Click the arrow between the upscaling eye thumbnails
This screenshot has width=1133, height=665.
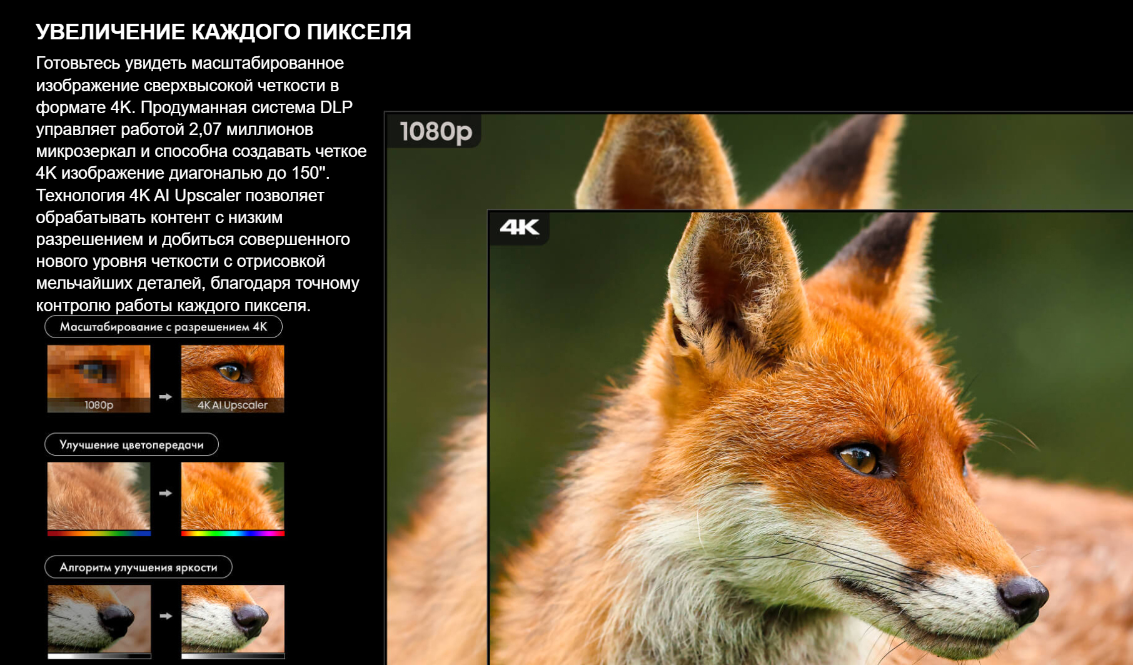tap(165, 397)
